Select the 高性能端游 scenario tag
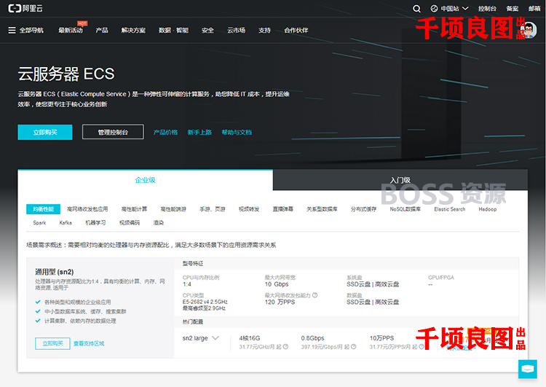The width and height of the screenshot is (546, 387). tap(173, 209)
